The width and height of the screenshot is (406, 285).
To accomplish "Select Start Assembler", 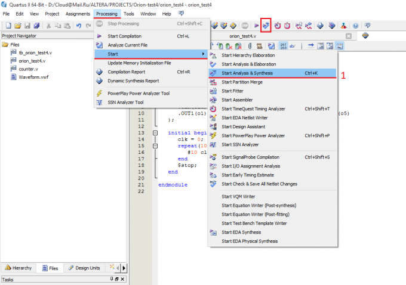I will point(272,100).
